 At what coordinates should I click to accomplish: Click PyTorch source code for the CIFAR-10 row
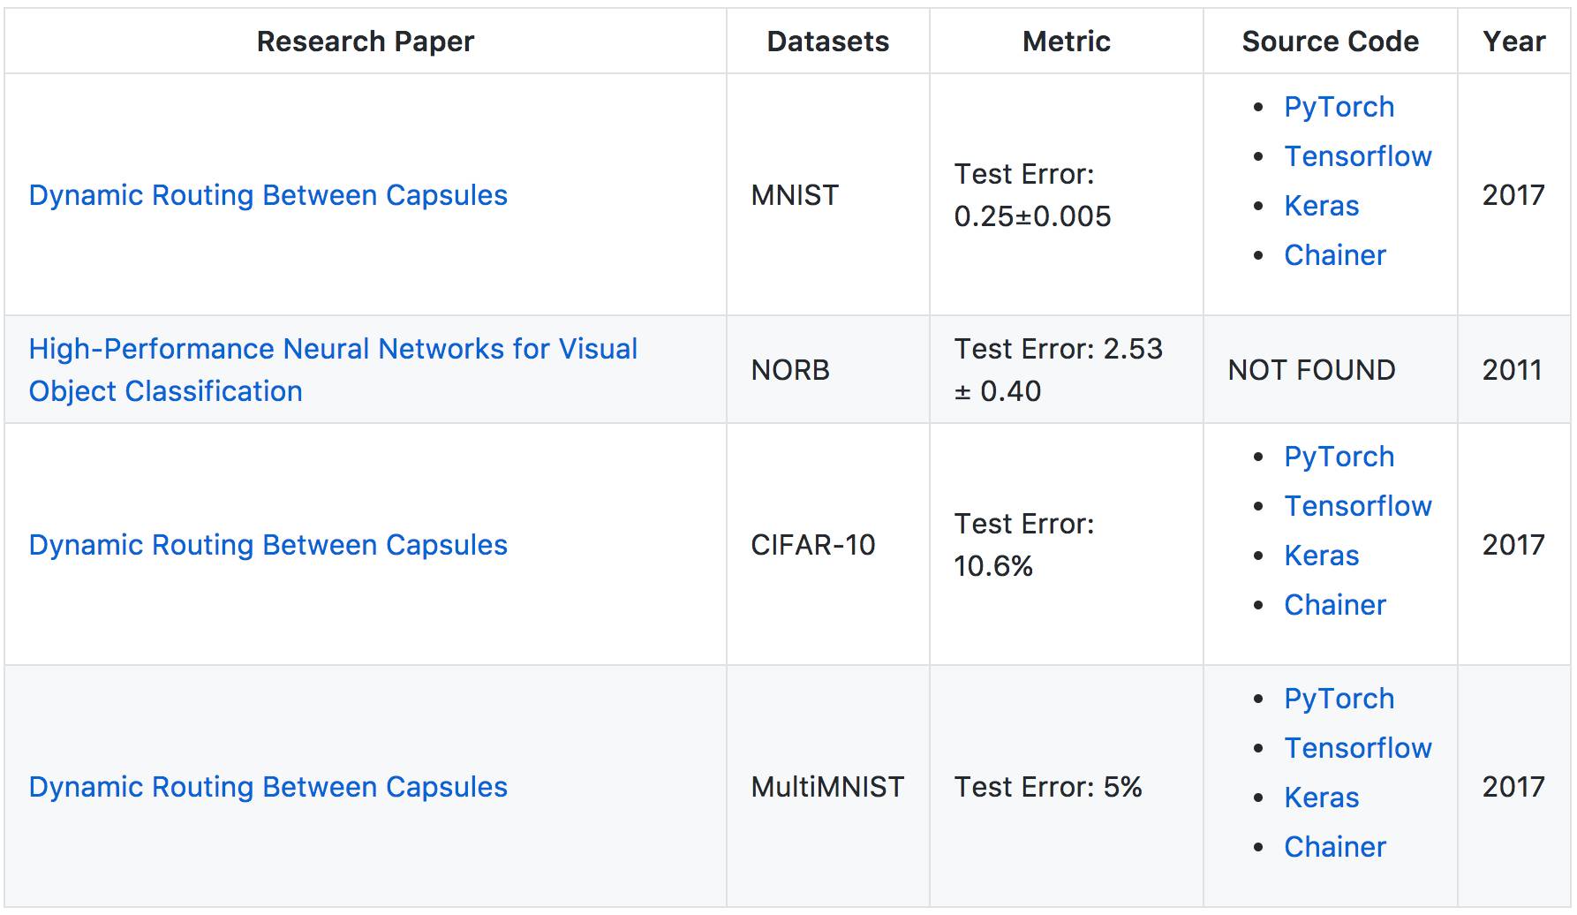(1339, 457)
